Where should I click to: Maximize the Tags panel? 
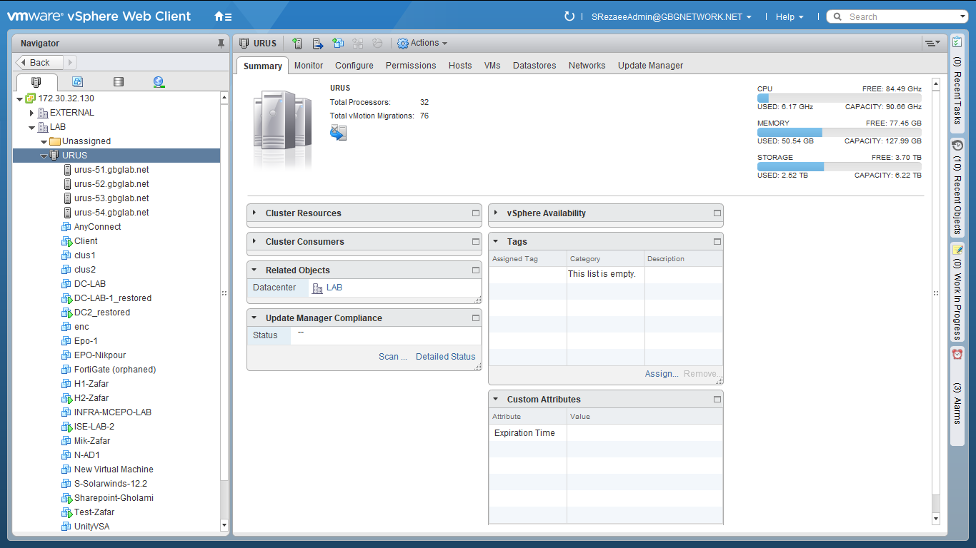pos(717,242)
